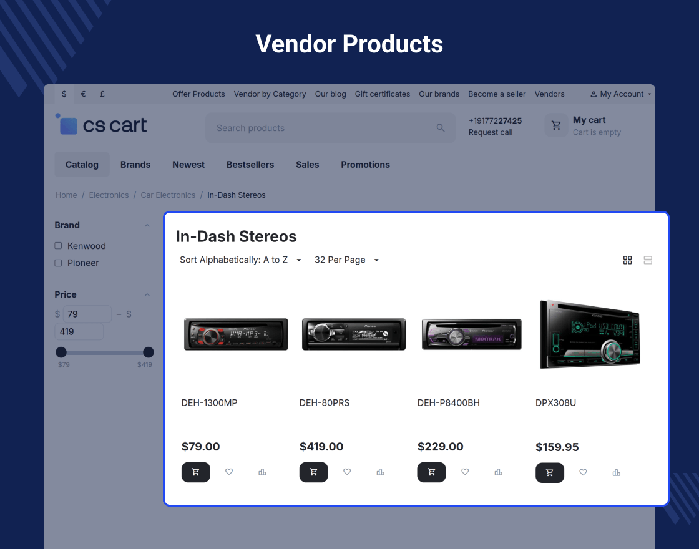
Task: Collapse the Price filter section
Action: [x=147, y=294]
